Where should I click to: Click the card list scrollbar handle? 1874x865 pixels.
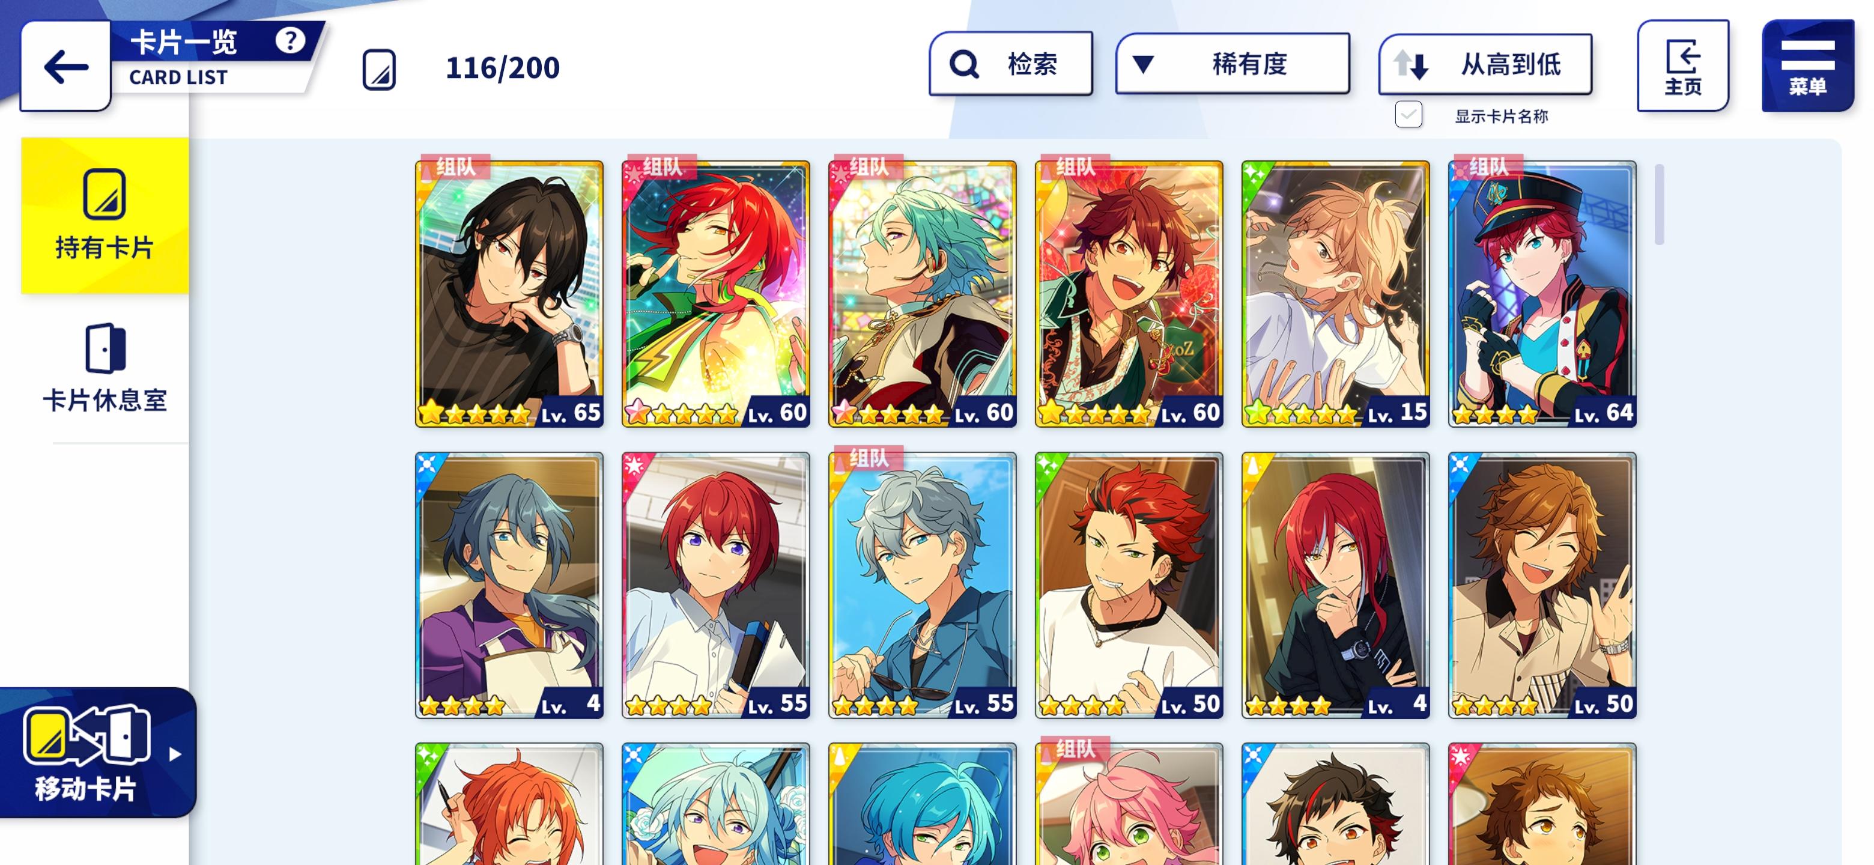(1658, 204)
